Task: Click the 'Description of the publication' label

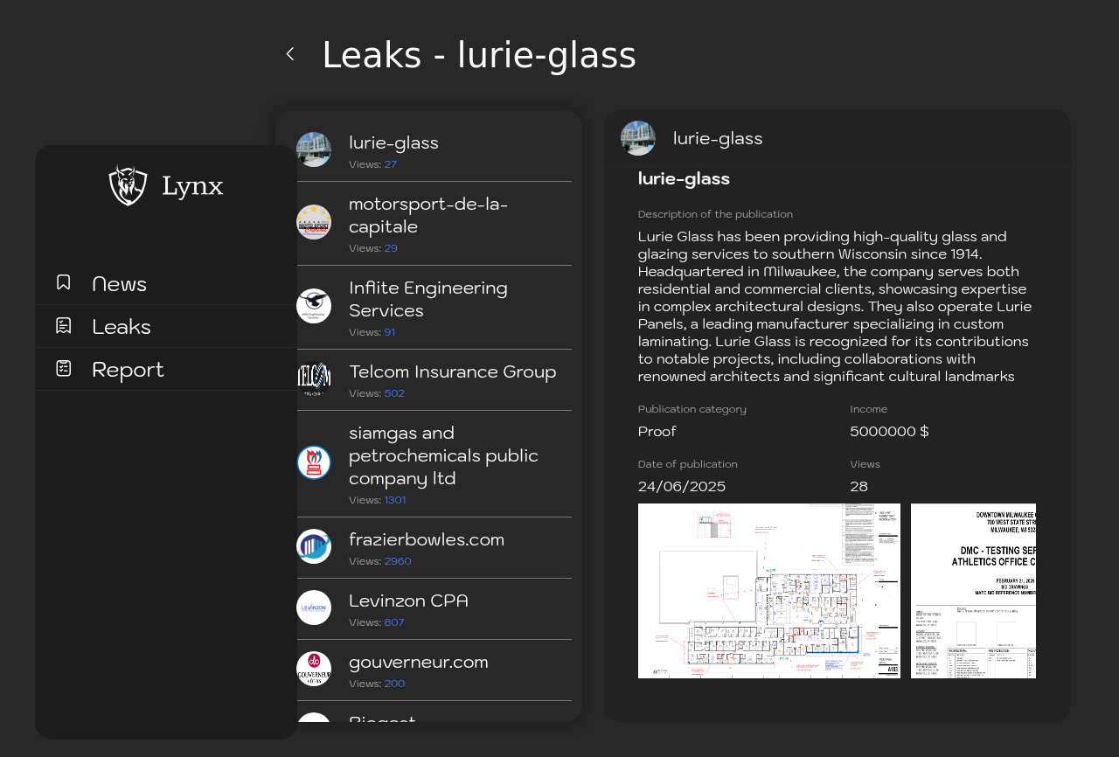Action: [x=715, y=214]
